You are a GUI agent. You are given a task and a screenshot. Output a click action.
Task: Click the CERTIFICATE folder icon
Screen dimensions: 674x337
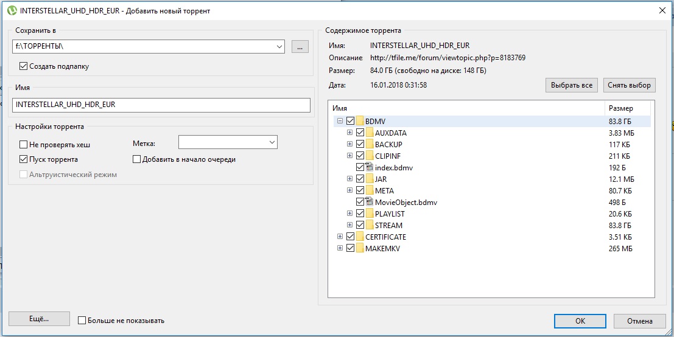point(359,237)
